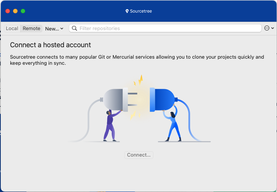Maximize the Sourcetree window with green button
This screenshot has width=277, height=192.
pyautogui.click(x=23, y=11)
